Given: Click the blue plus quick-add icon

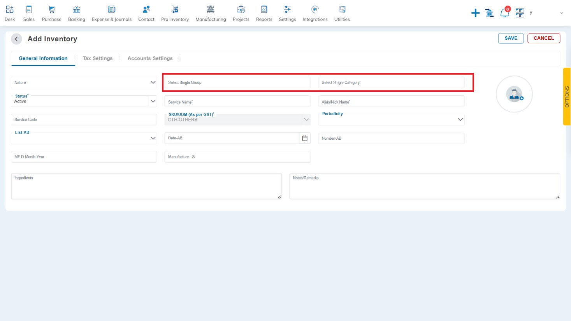Looking at the screenshot, I should (475, 13).
